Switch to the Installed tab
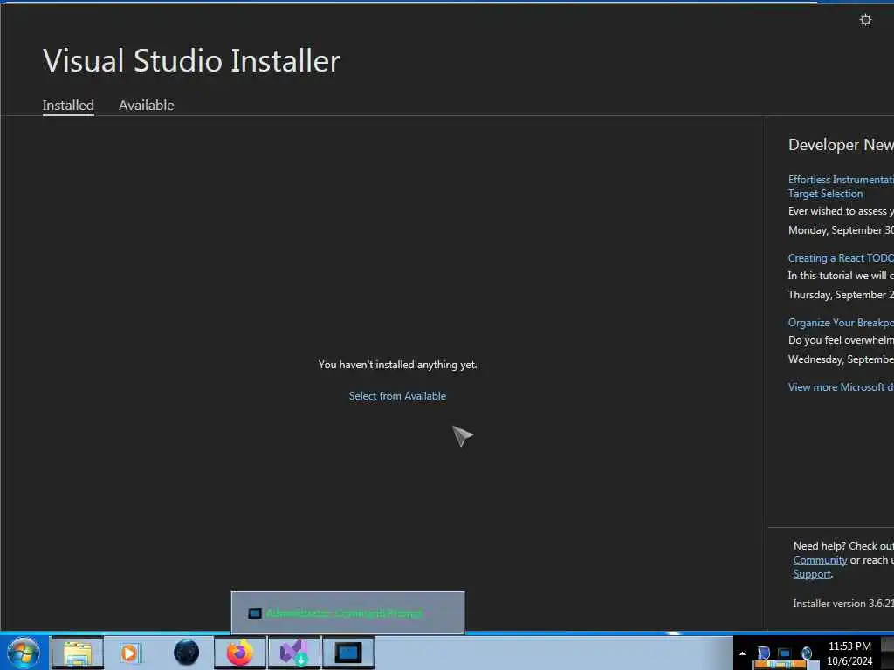Screen dimensions: 894x670 (68, 106)
